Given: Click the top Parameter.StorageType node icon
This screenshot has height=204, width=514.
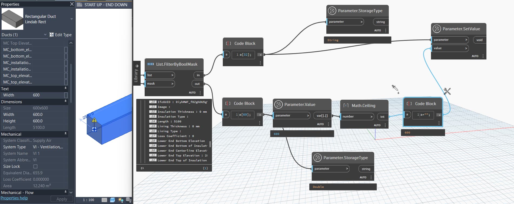Looking at the screenshot, I should (x=332, y=11).
